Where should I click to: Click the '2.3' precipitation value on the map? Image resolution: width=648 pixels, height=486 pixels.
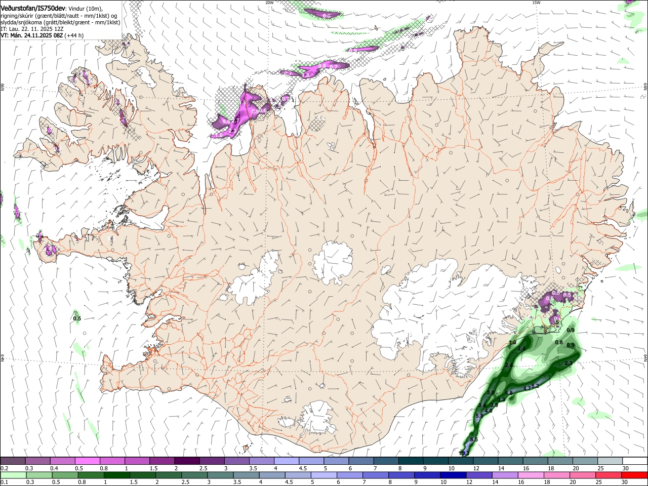(568, 363)
